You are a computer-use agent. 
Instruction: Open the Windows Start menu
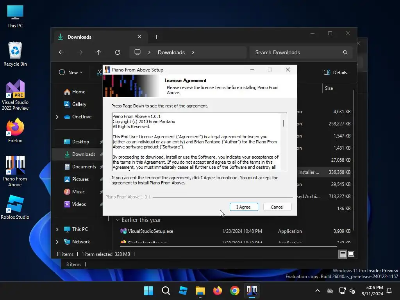pos(149,291)
